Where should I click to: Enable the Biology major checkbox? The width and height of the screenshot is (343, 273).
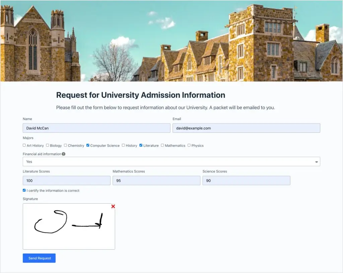48,145
